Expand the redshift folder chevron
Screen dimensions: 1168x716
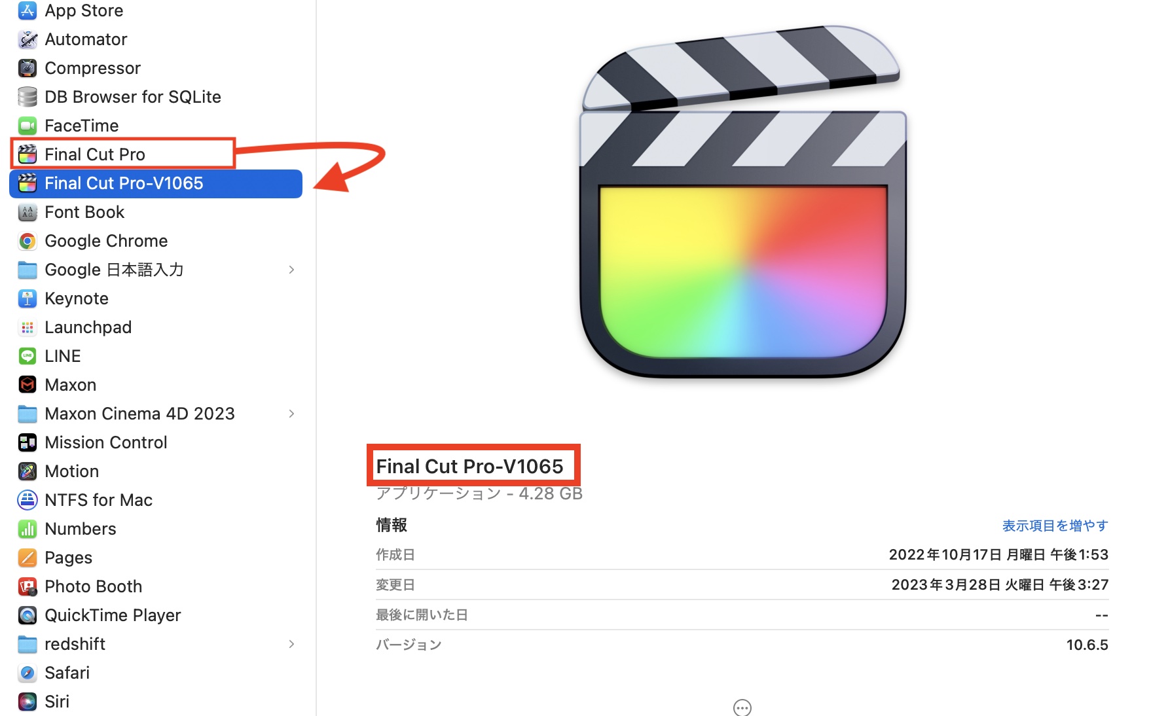point(291,644)
